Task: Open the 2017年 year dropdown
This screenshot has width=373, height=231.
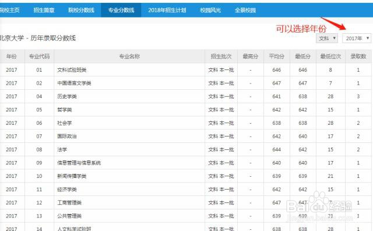Action: [x=357, y=38]
